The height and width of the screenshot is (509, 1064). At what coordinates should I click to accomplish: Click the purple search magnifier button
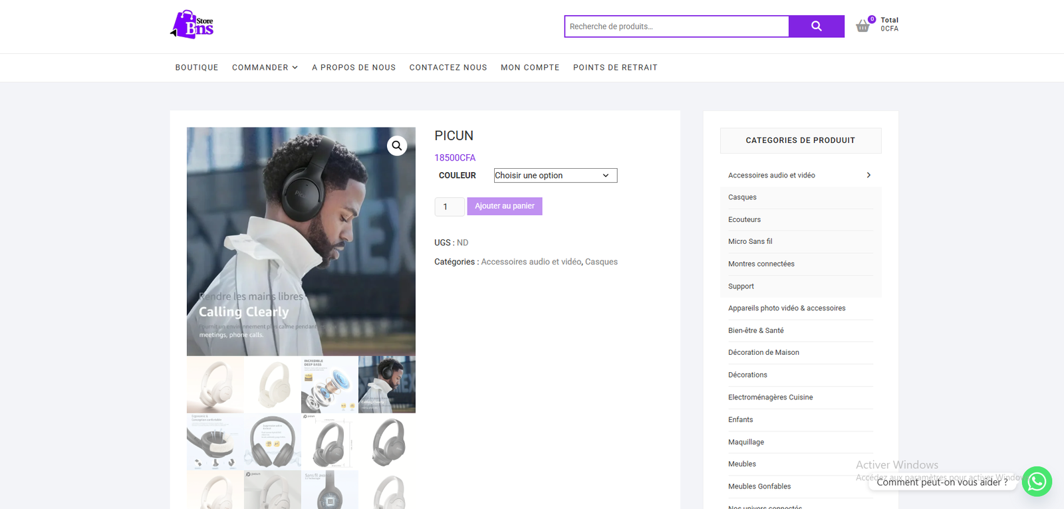click(816, 27)
